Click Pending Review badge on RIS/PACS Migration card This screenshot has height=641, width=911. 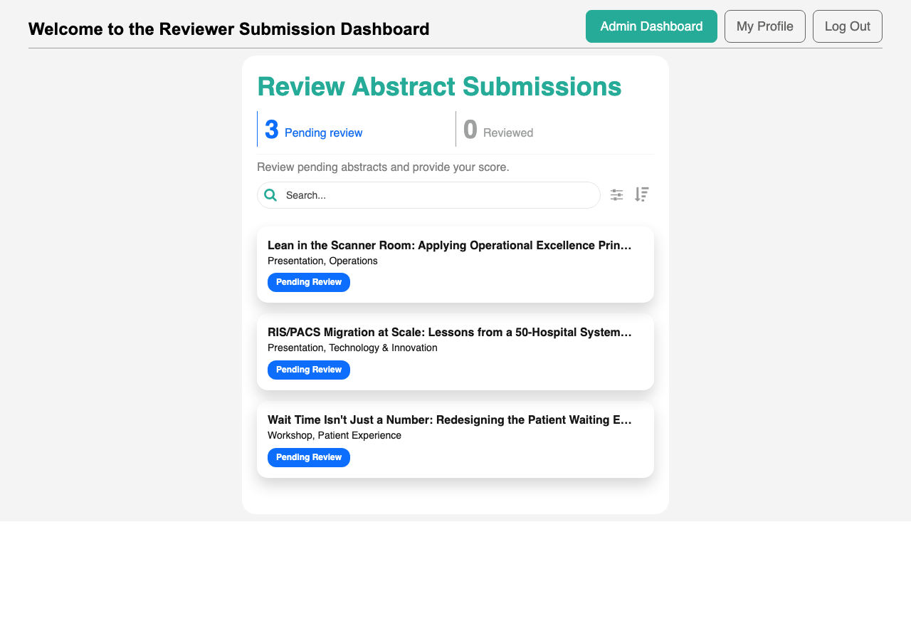coord(309,370)
